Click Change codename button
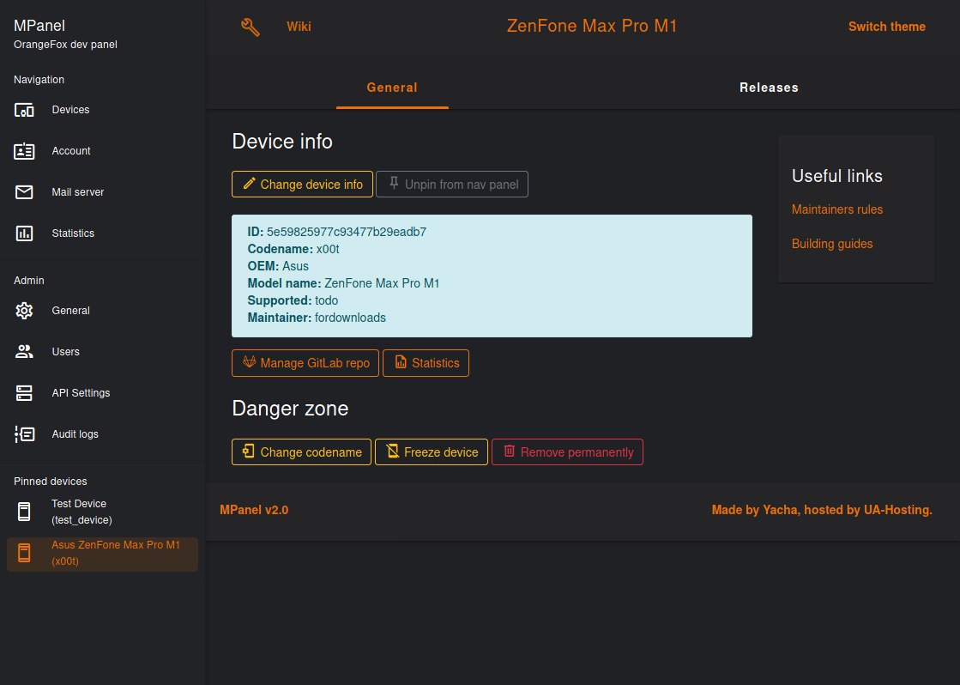This screenshot has width=960, height=685. click(301, 452)
